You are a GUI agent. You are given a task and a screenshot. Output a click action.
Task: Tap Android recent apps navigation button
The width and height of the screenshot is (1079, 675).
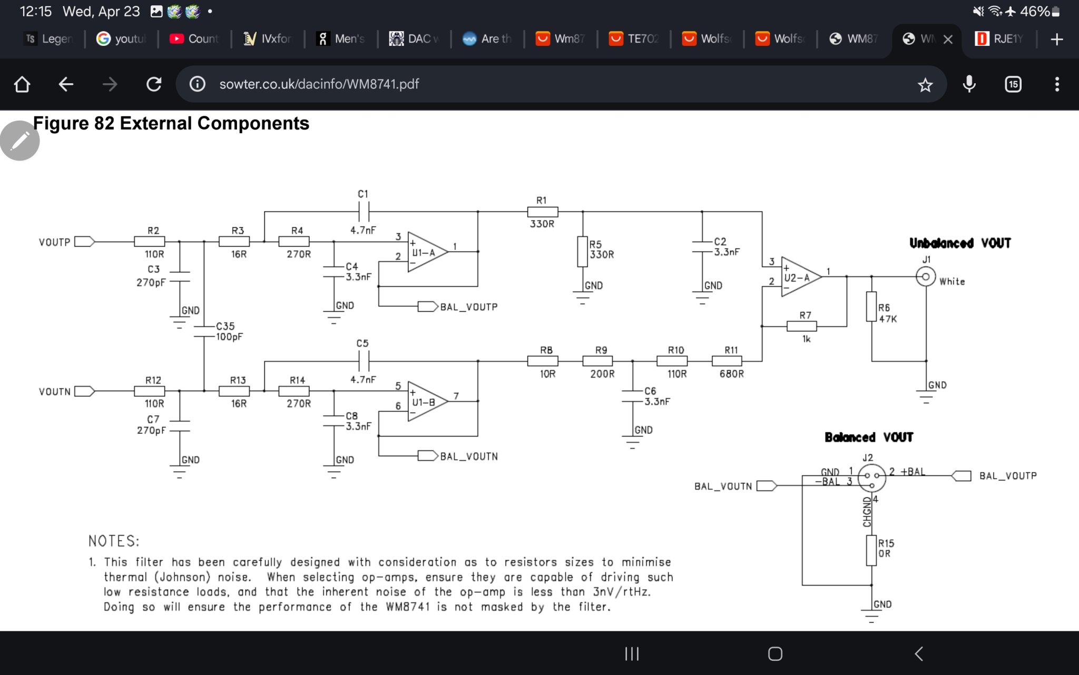pos(631,654)
